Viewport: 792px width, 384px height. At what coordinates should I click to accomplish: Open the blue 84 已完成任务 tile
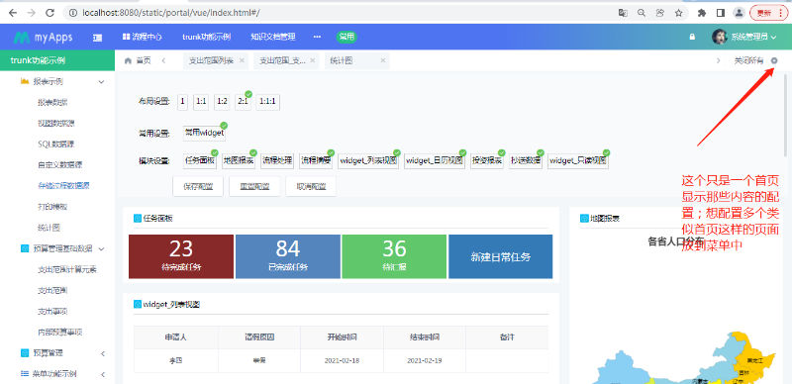pos(288,256)
